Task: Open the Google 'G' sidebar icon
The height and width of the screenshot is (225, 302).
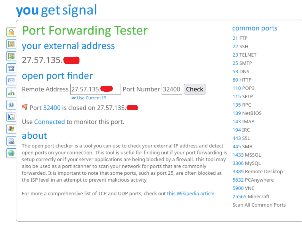Action: (x=11, y=117)
